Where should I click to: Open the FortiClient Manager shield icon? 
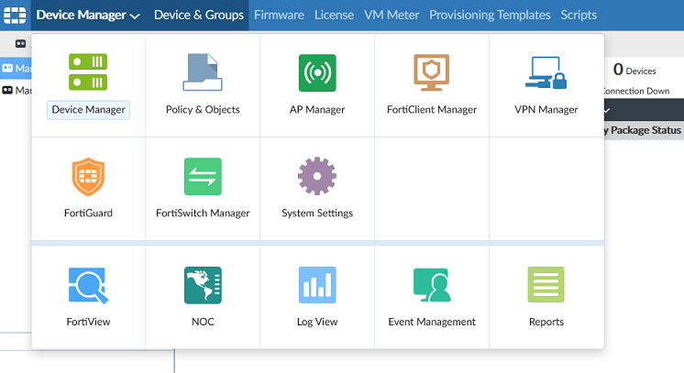tap(432, 73)
